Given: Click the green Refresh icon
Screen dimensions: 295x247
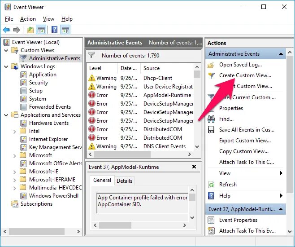Looking at the screenshot, I should click(x=211, y=185).
